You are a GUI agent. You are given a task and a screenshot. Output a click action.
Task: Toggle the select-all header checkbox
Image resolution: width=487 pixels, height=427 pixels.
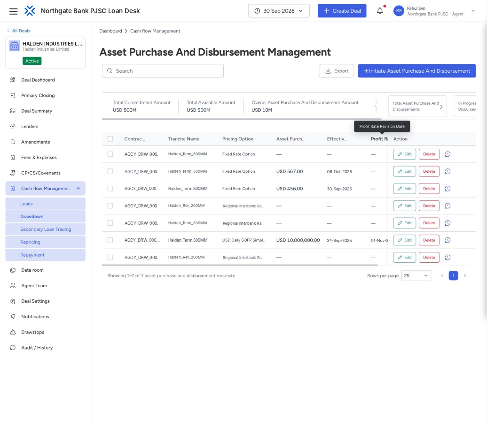click(110, 139)
